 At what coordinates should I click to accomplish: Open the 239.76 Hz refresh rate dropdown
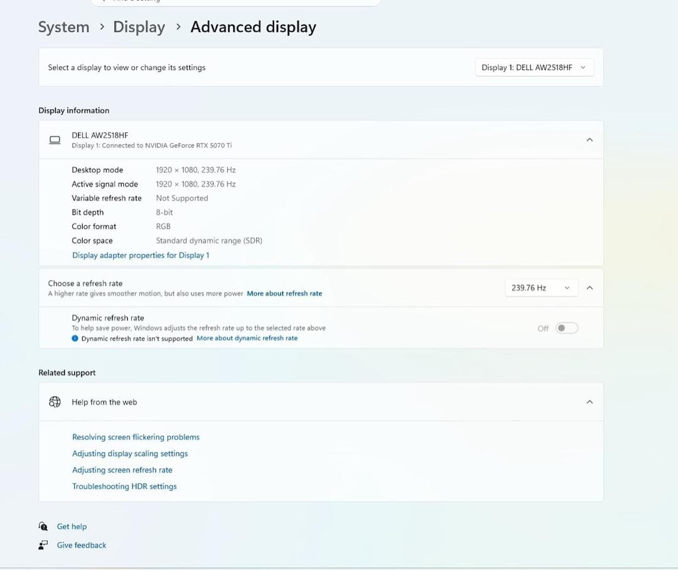[x=541, y=288]
